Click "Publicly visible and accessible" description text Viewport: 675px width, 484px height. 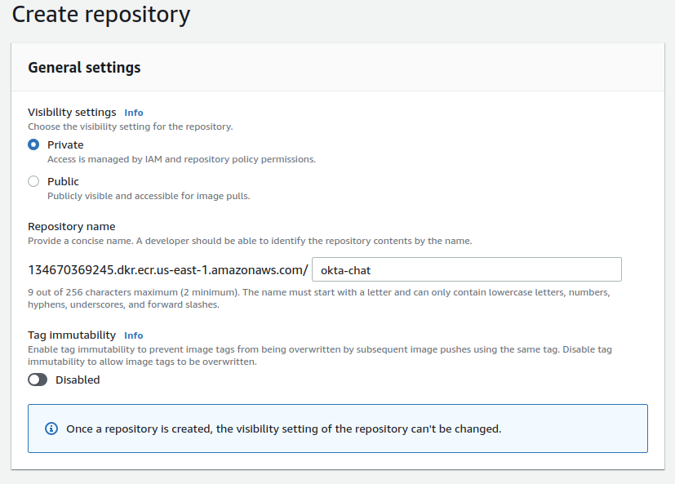149,196
